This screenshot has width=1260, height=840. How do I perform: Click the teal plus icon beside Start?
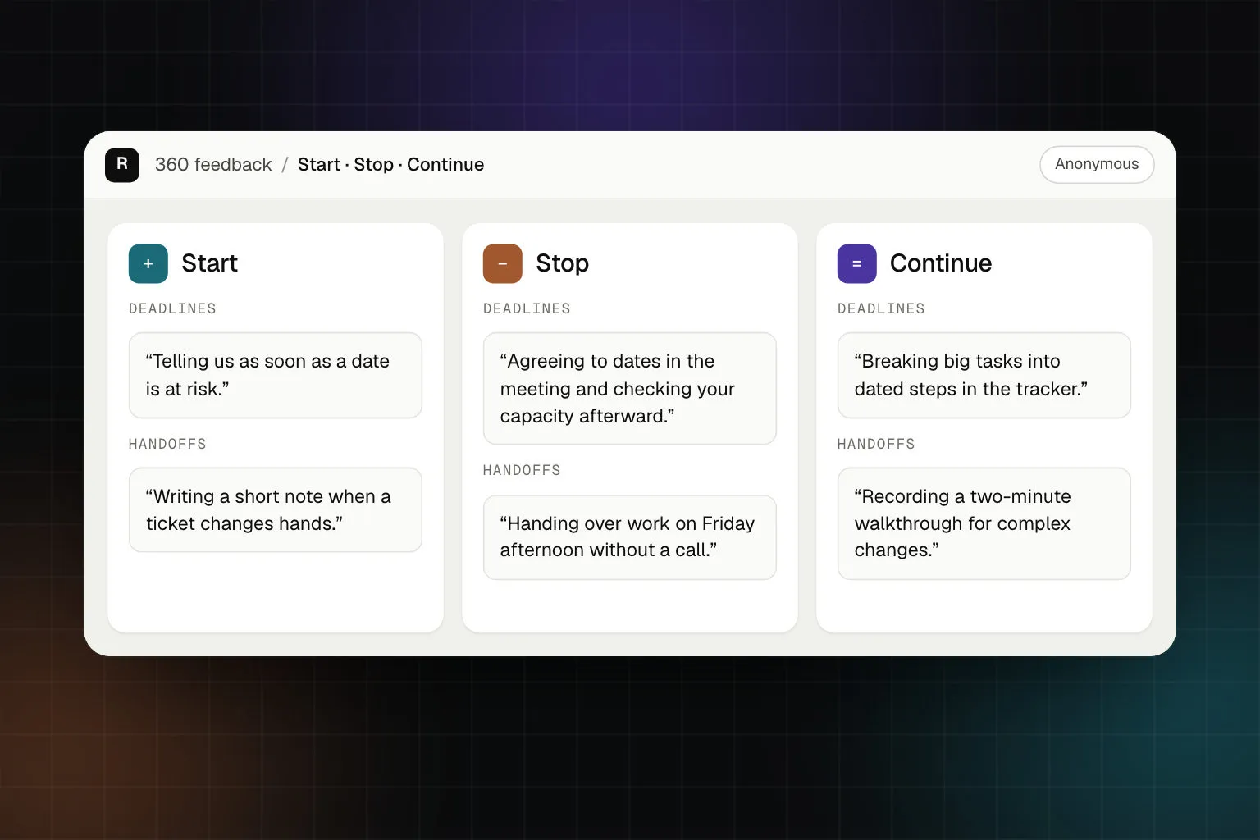[x=148, y=263]
